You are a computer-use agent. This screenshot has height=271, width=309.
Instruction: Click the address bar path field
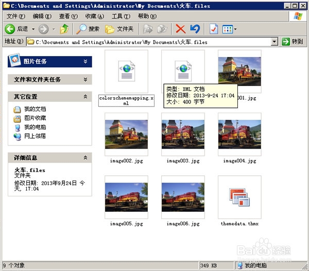coord(149,42)
